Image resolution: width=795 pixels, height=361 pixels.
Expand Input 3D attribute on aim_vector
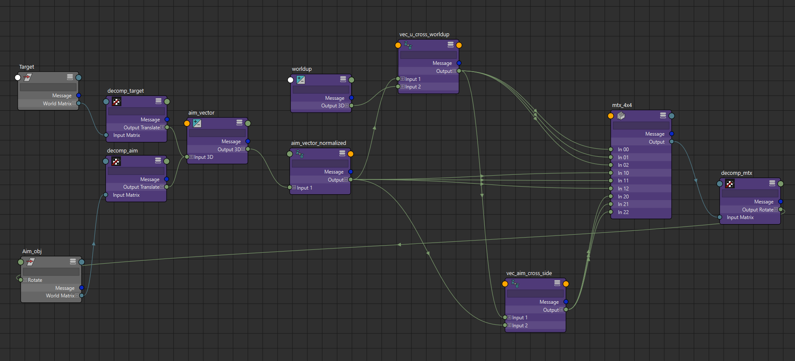[191, 157]
